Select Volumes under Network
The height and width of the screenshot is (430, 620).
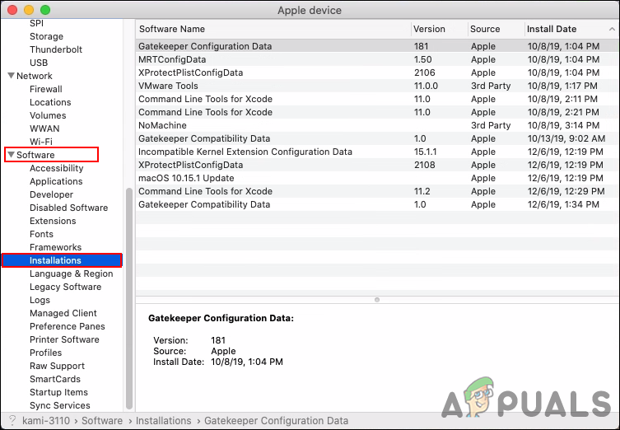tap(48, 115)
